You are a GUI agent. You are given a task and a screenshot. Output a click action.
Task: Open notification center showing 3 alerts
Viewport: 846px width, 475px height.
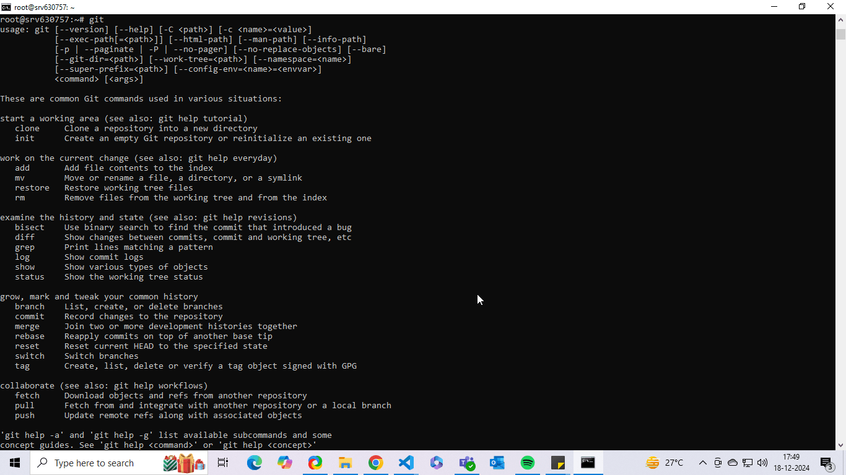point(826,463)
